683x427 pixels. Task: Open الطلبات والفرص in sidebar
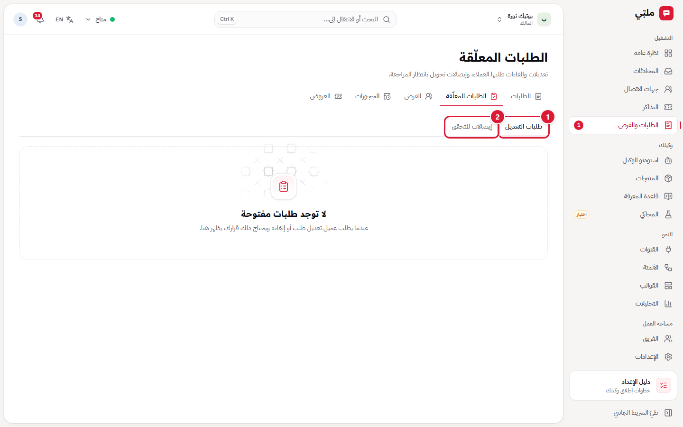(x=623, y=125)
